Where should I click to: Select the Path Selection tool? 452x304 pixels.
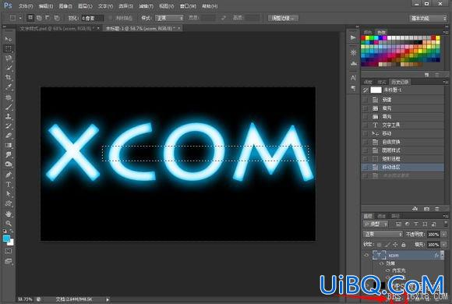9,194
